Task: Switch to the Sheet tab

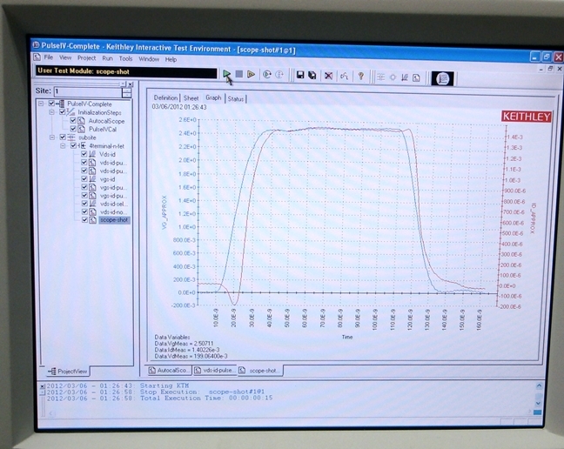Action: click(x=191, y=98)
